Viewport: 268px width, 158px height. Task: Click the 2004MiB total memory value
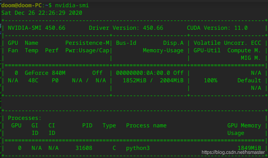172,81
